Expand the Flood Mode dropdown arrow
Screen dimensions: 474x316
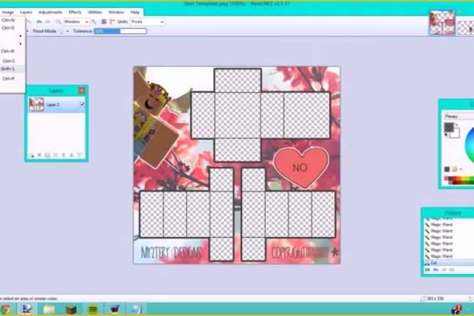[67, 31]
